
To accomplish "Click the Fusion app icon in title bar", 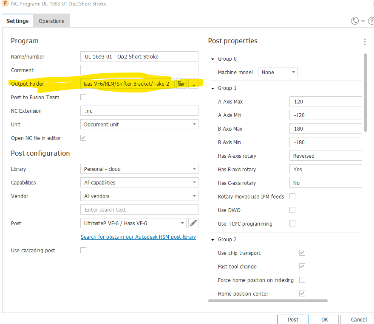I will pyautogui.click(x=5, y=4).
